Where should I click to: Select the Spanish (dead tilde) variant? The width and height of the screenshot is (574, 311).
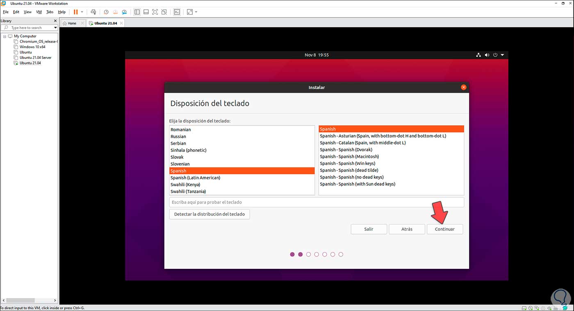point(391,170)
